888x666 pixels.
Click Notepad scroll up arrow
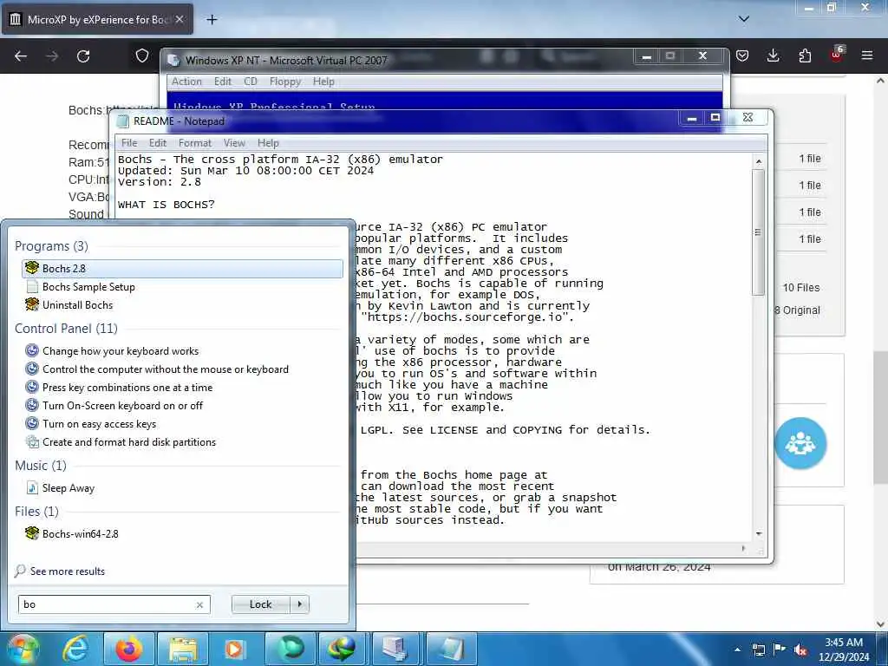point(758,161)
